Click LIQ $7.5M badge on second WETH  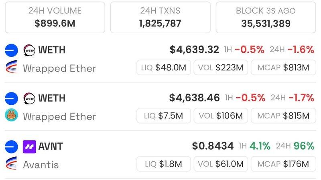pyautogui.click(x=164, y=116)
